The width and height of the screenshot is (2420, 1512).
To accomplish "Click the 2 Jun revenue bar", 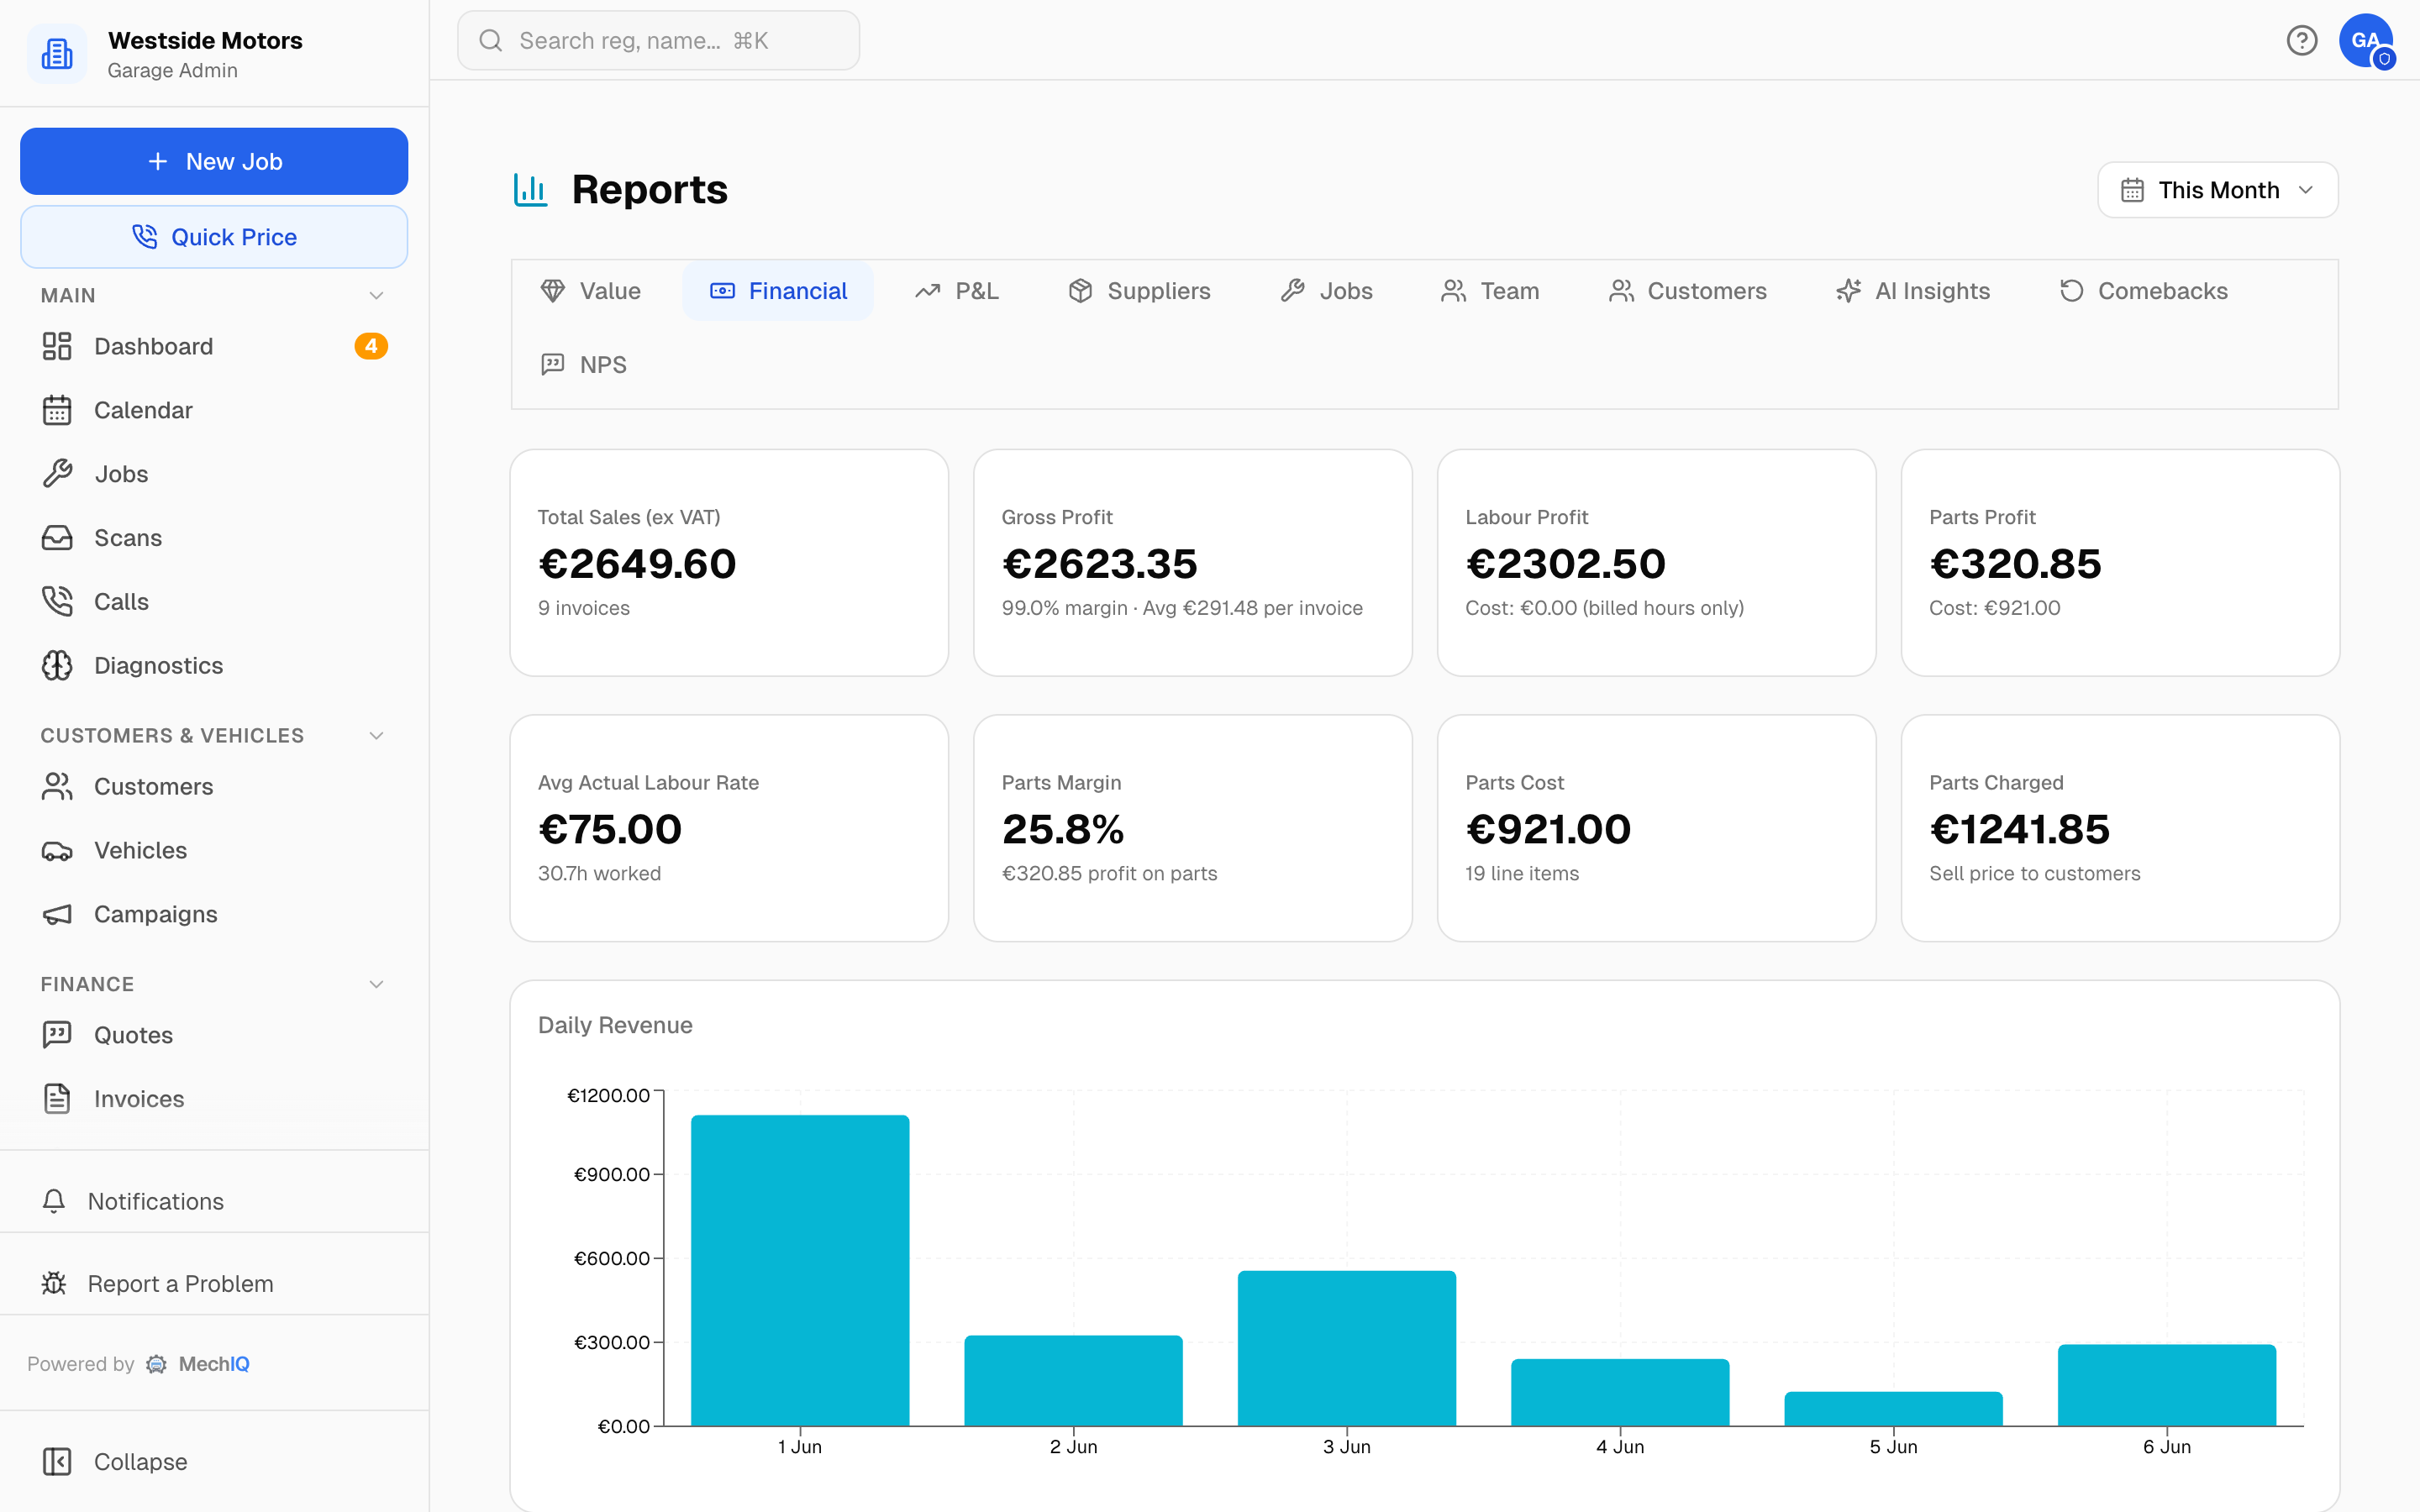I will point(1073,1380).
